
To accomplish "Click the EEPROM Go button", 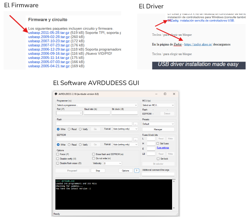I will tap(95, 144).
